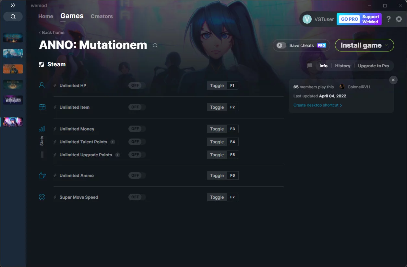Viewport: 407px width, 267px height.
Task: Click the Toggle button for Unlimited Ammo
Action: 217,175
